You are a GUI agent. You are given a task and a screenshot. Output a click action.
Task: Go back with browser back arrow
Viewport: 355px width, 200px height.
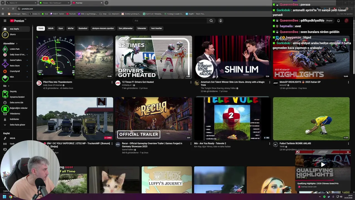coord(3,9)
